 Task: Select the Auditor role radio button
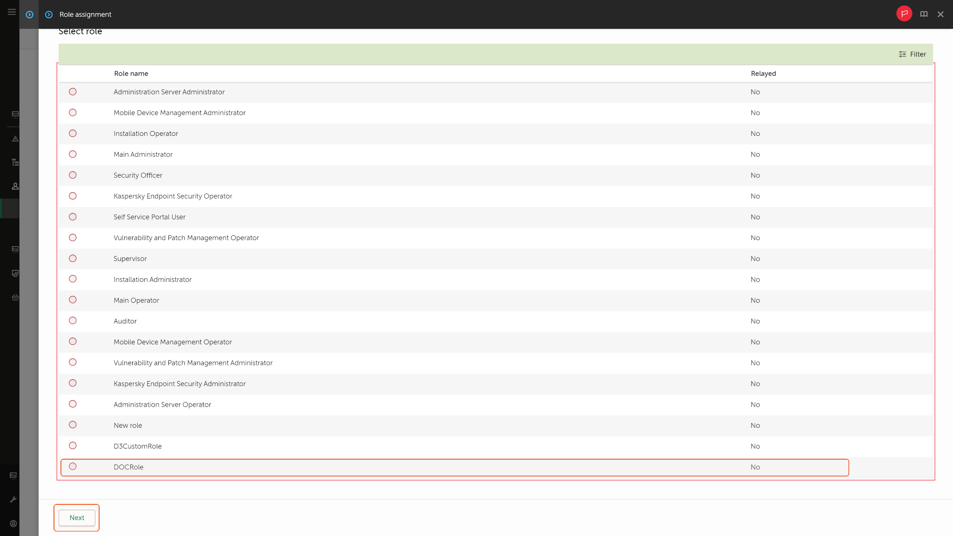click(73, 321)
